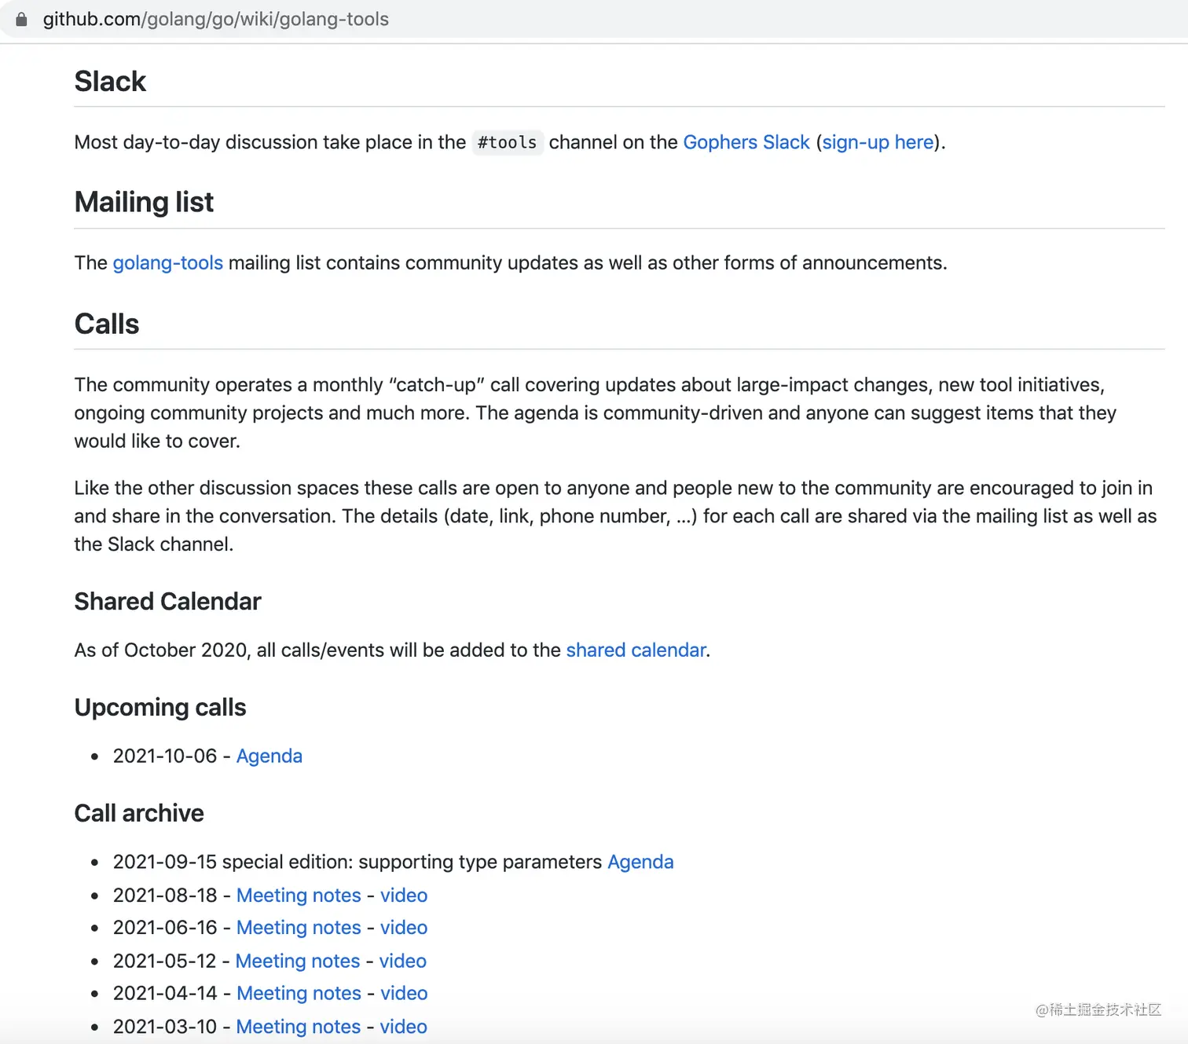Watch the 2021-04-14 call video

coord(404,993)
